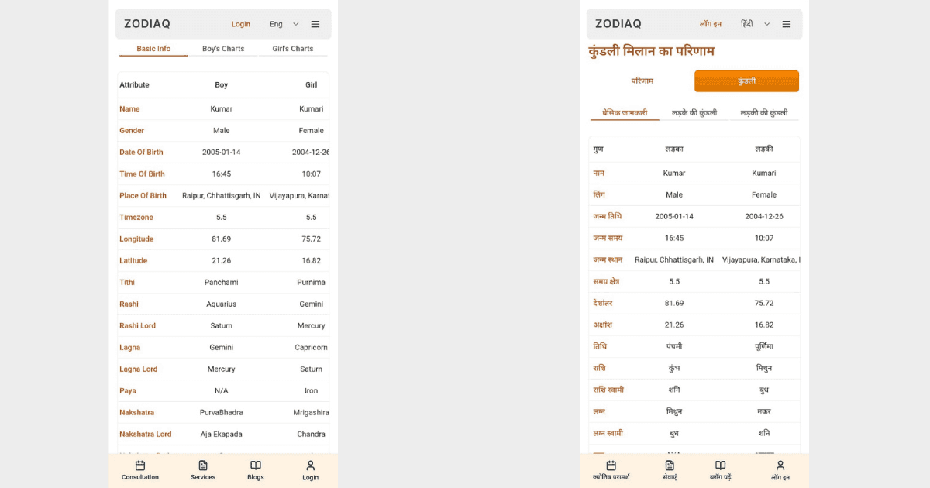Select the सेवाएं icon in Hindi bottom bar
Viewport: 930px width, 488px height.
670,466
